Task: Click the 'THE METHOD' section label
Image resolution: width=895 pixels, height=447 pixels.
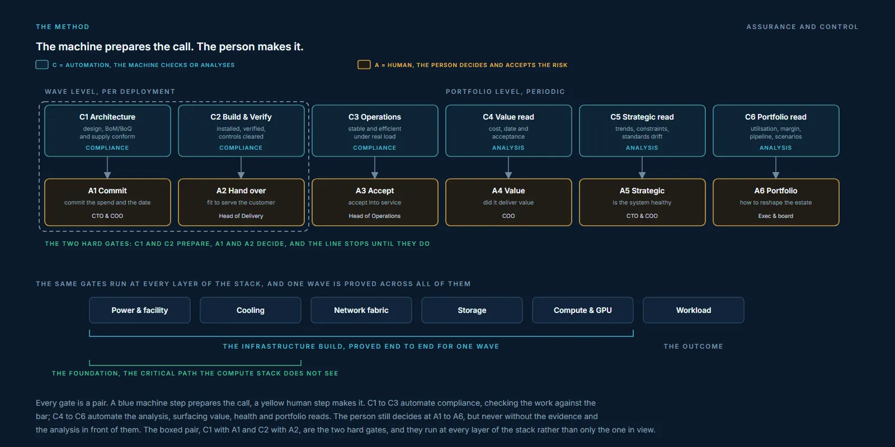Action: 63,27
